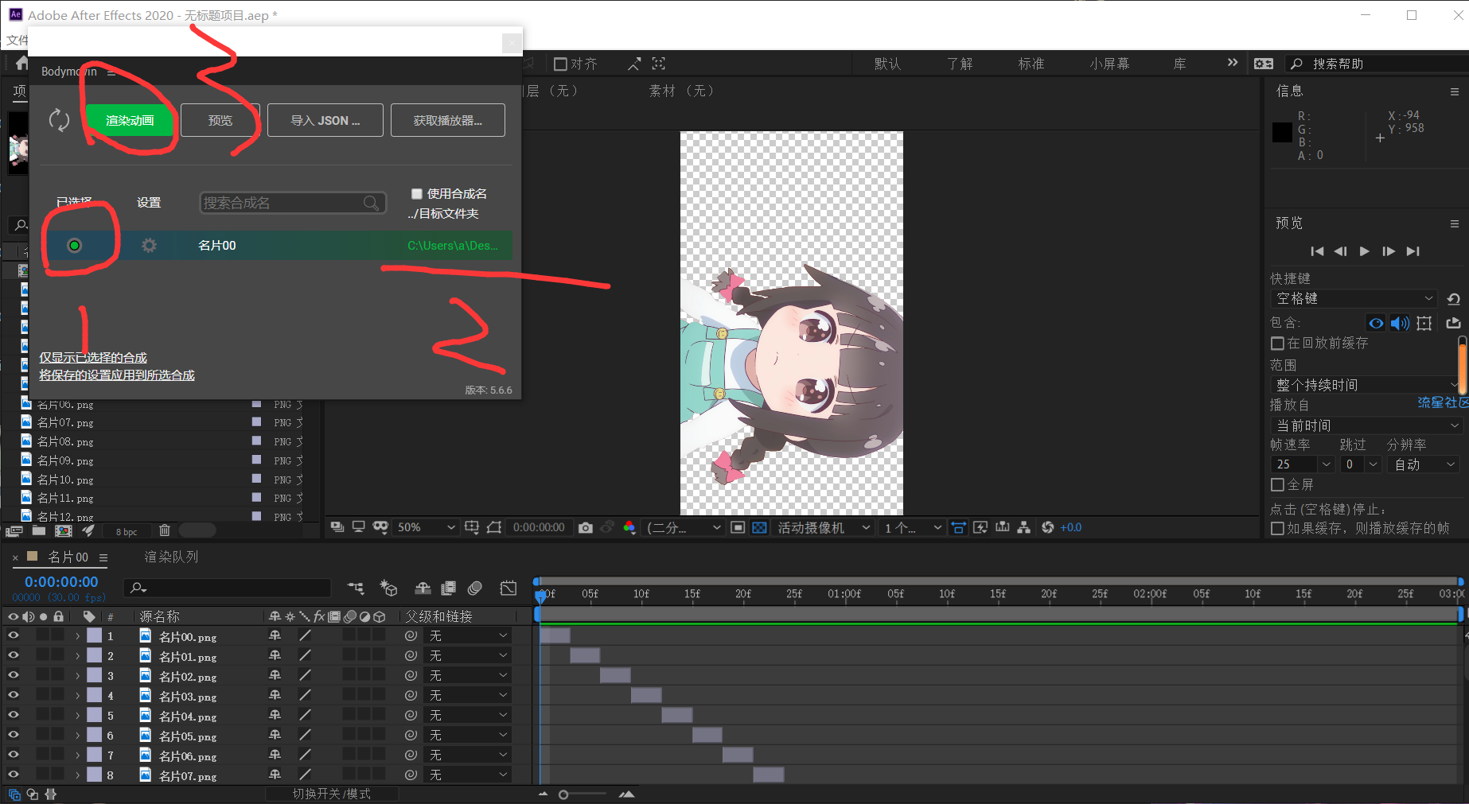
Task: Toggle the 如果缓存 play cached frames checkbox
Action: 1277,528
